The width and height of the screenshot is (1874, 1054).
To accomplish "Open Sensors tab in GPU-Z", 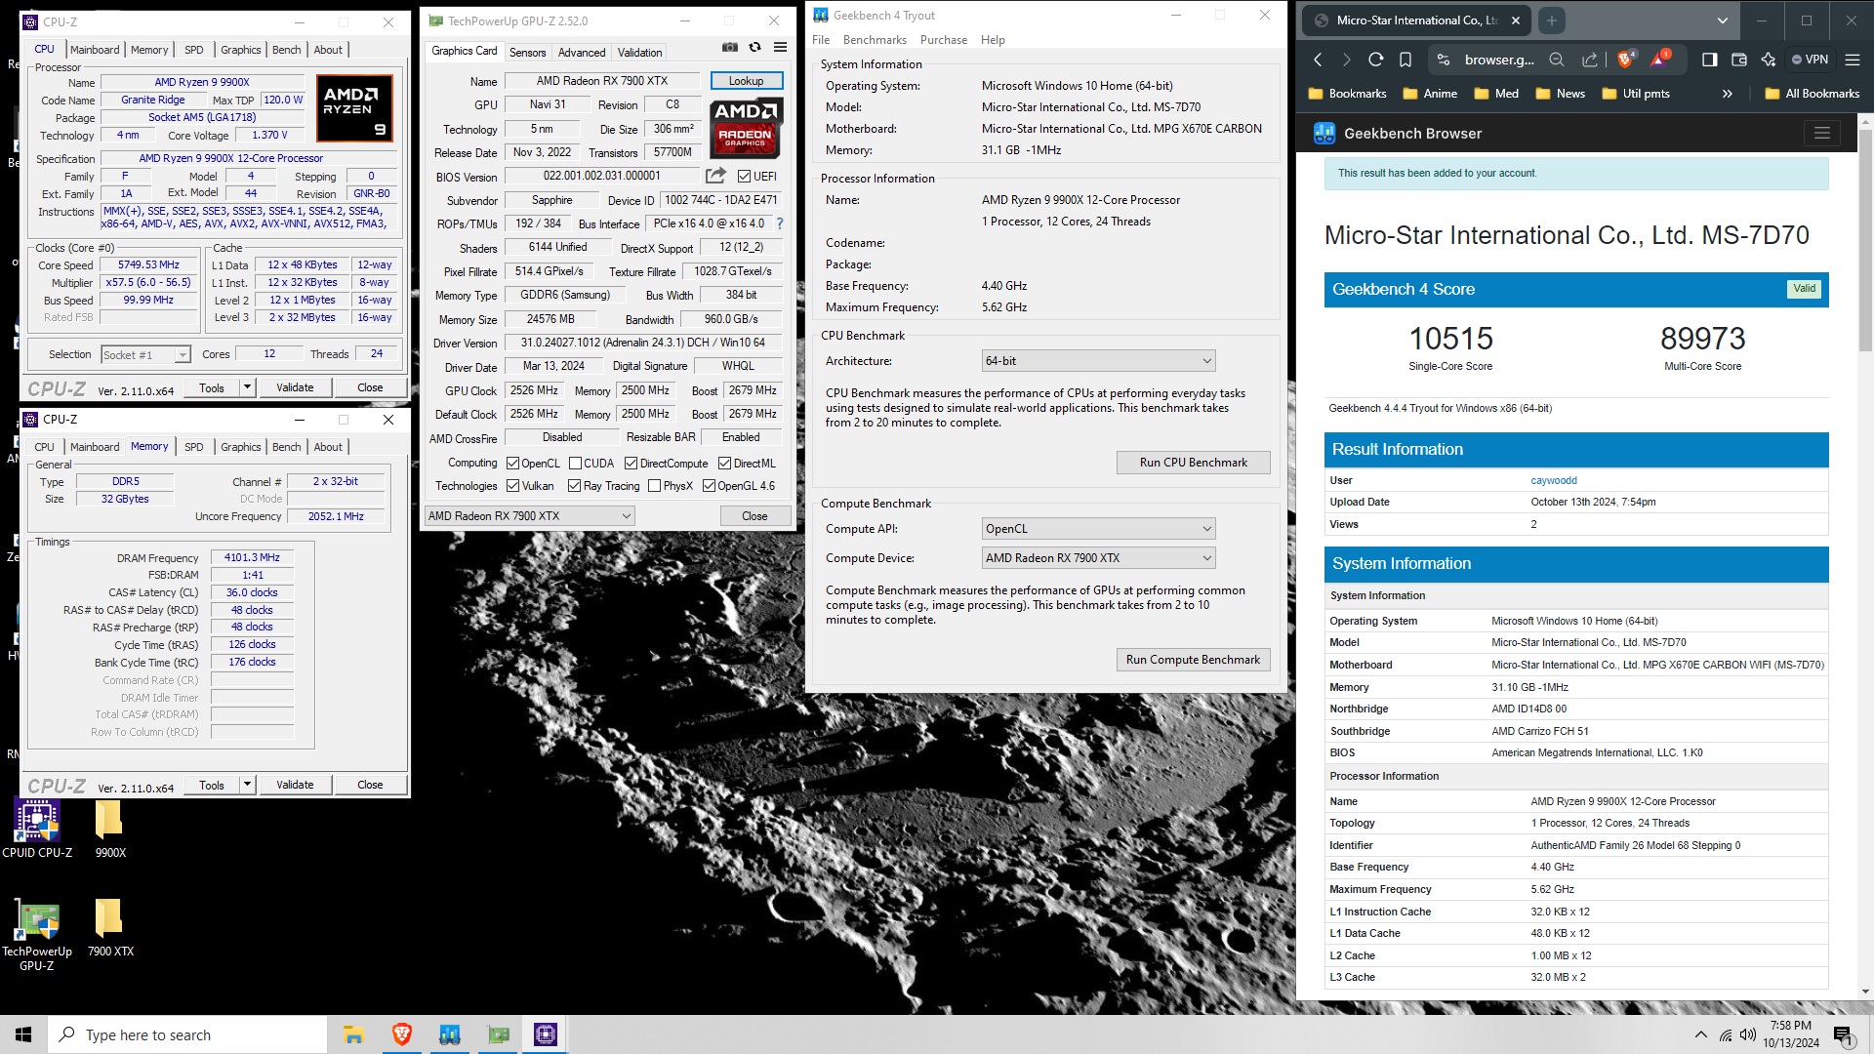I will (x=527, y=53).
